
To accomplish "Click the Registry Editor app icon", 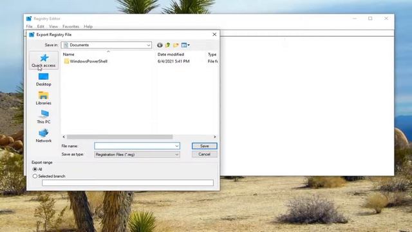I will [29, 19].
